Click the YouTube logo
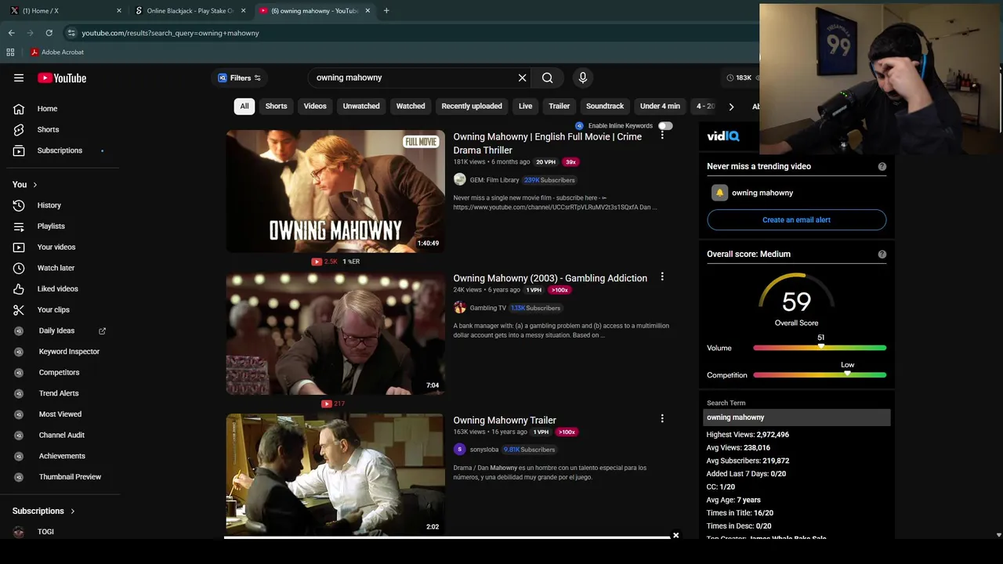 click(x=62, y=78)
